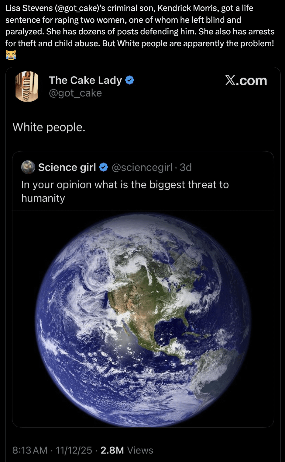Click Science girl's blue verified checkmark
The height and width of the screenshot is (462, 285).
point(104,167)
